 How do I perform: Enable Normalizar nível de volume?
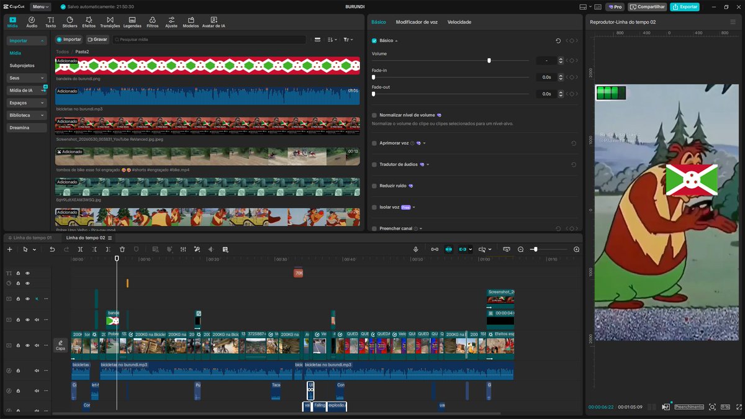coord(374,115)
